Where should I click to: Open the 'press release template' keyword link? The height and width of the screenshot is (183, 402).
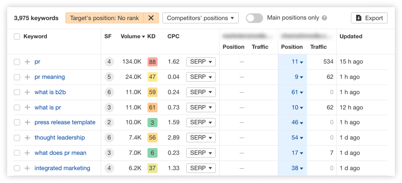click(65, 122)
